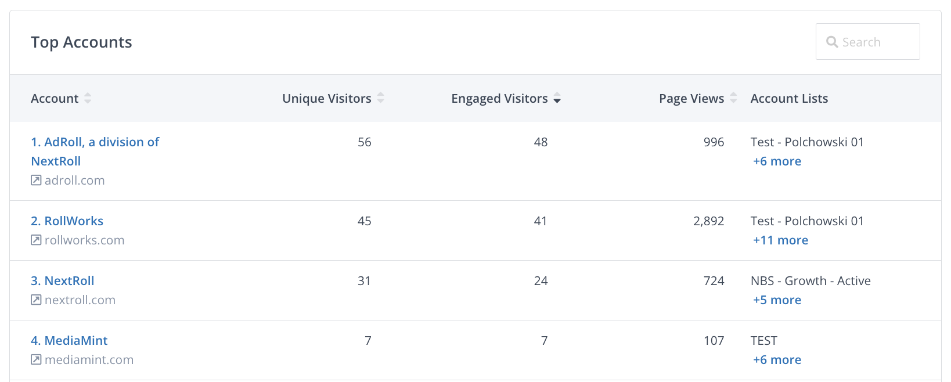
Task: Open the AdRoll, a division of NextRoll account
Action: (95, 142)
